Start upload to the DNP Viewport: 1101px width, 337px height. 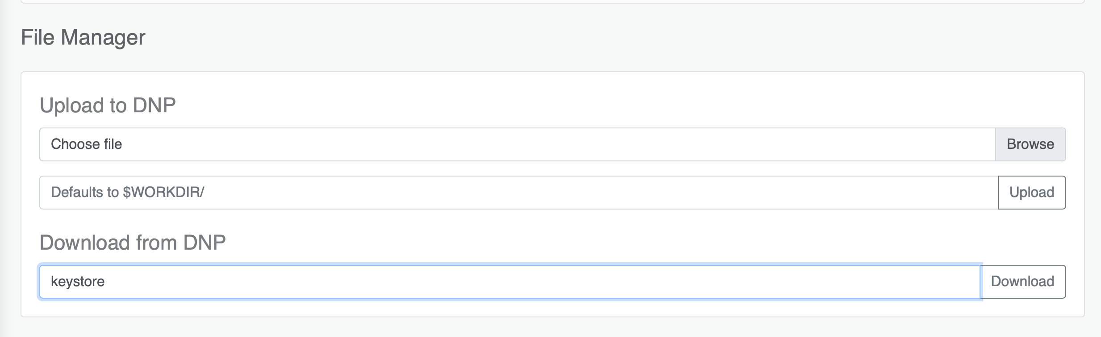pos(1032,193)
